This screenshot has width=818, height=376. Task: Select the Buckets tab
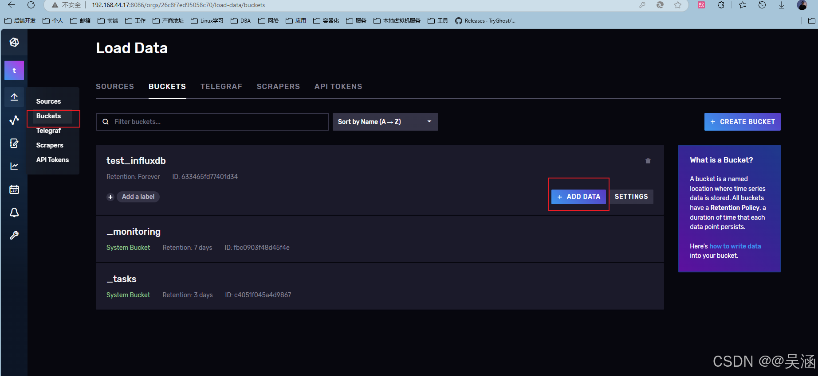[167, 86]
